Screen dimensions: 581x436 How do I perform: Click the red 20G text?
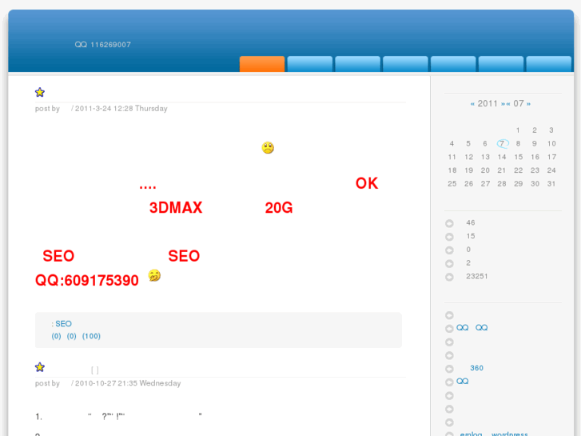279,208
